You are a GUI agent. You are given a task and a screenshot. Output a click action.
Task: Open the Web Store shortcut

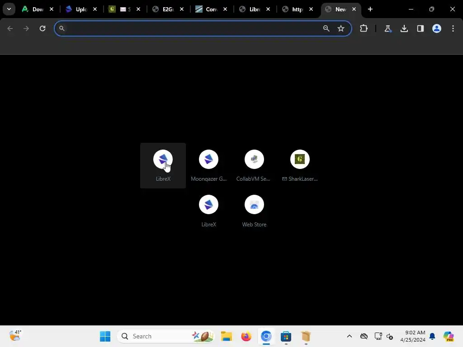(254, 211)
